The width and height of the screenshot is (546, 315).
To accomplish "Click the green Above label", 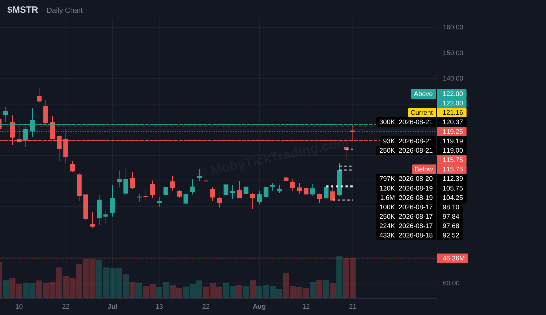I will (423, 94).
